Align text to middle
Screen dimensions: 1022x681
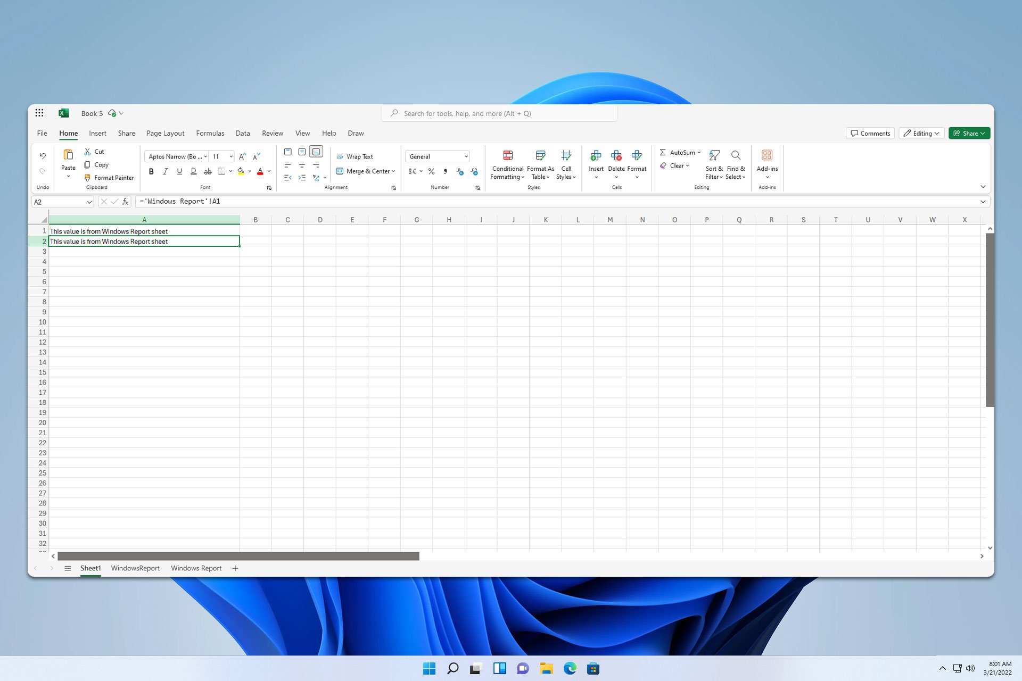pyautogui.click(x=302, y=152)
